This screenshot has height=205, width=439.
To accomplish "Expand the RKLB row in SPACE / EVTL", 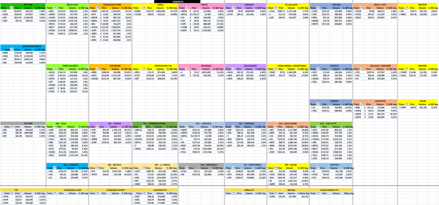I will (x=356, y=18).
